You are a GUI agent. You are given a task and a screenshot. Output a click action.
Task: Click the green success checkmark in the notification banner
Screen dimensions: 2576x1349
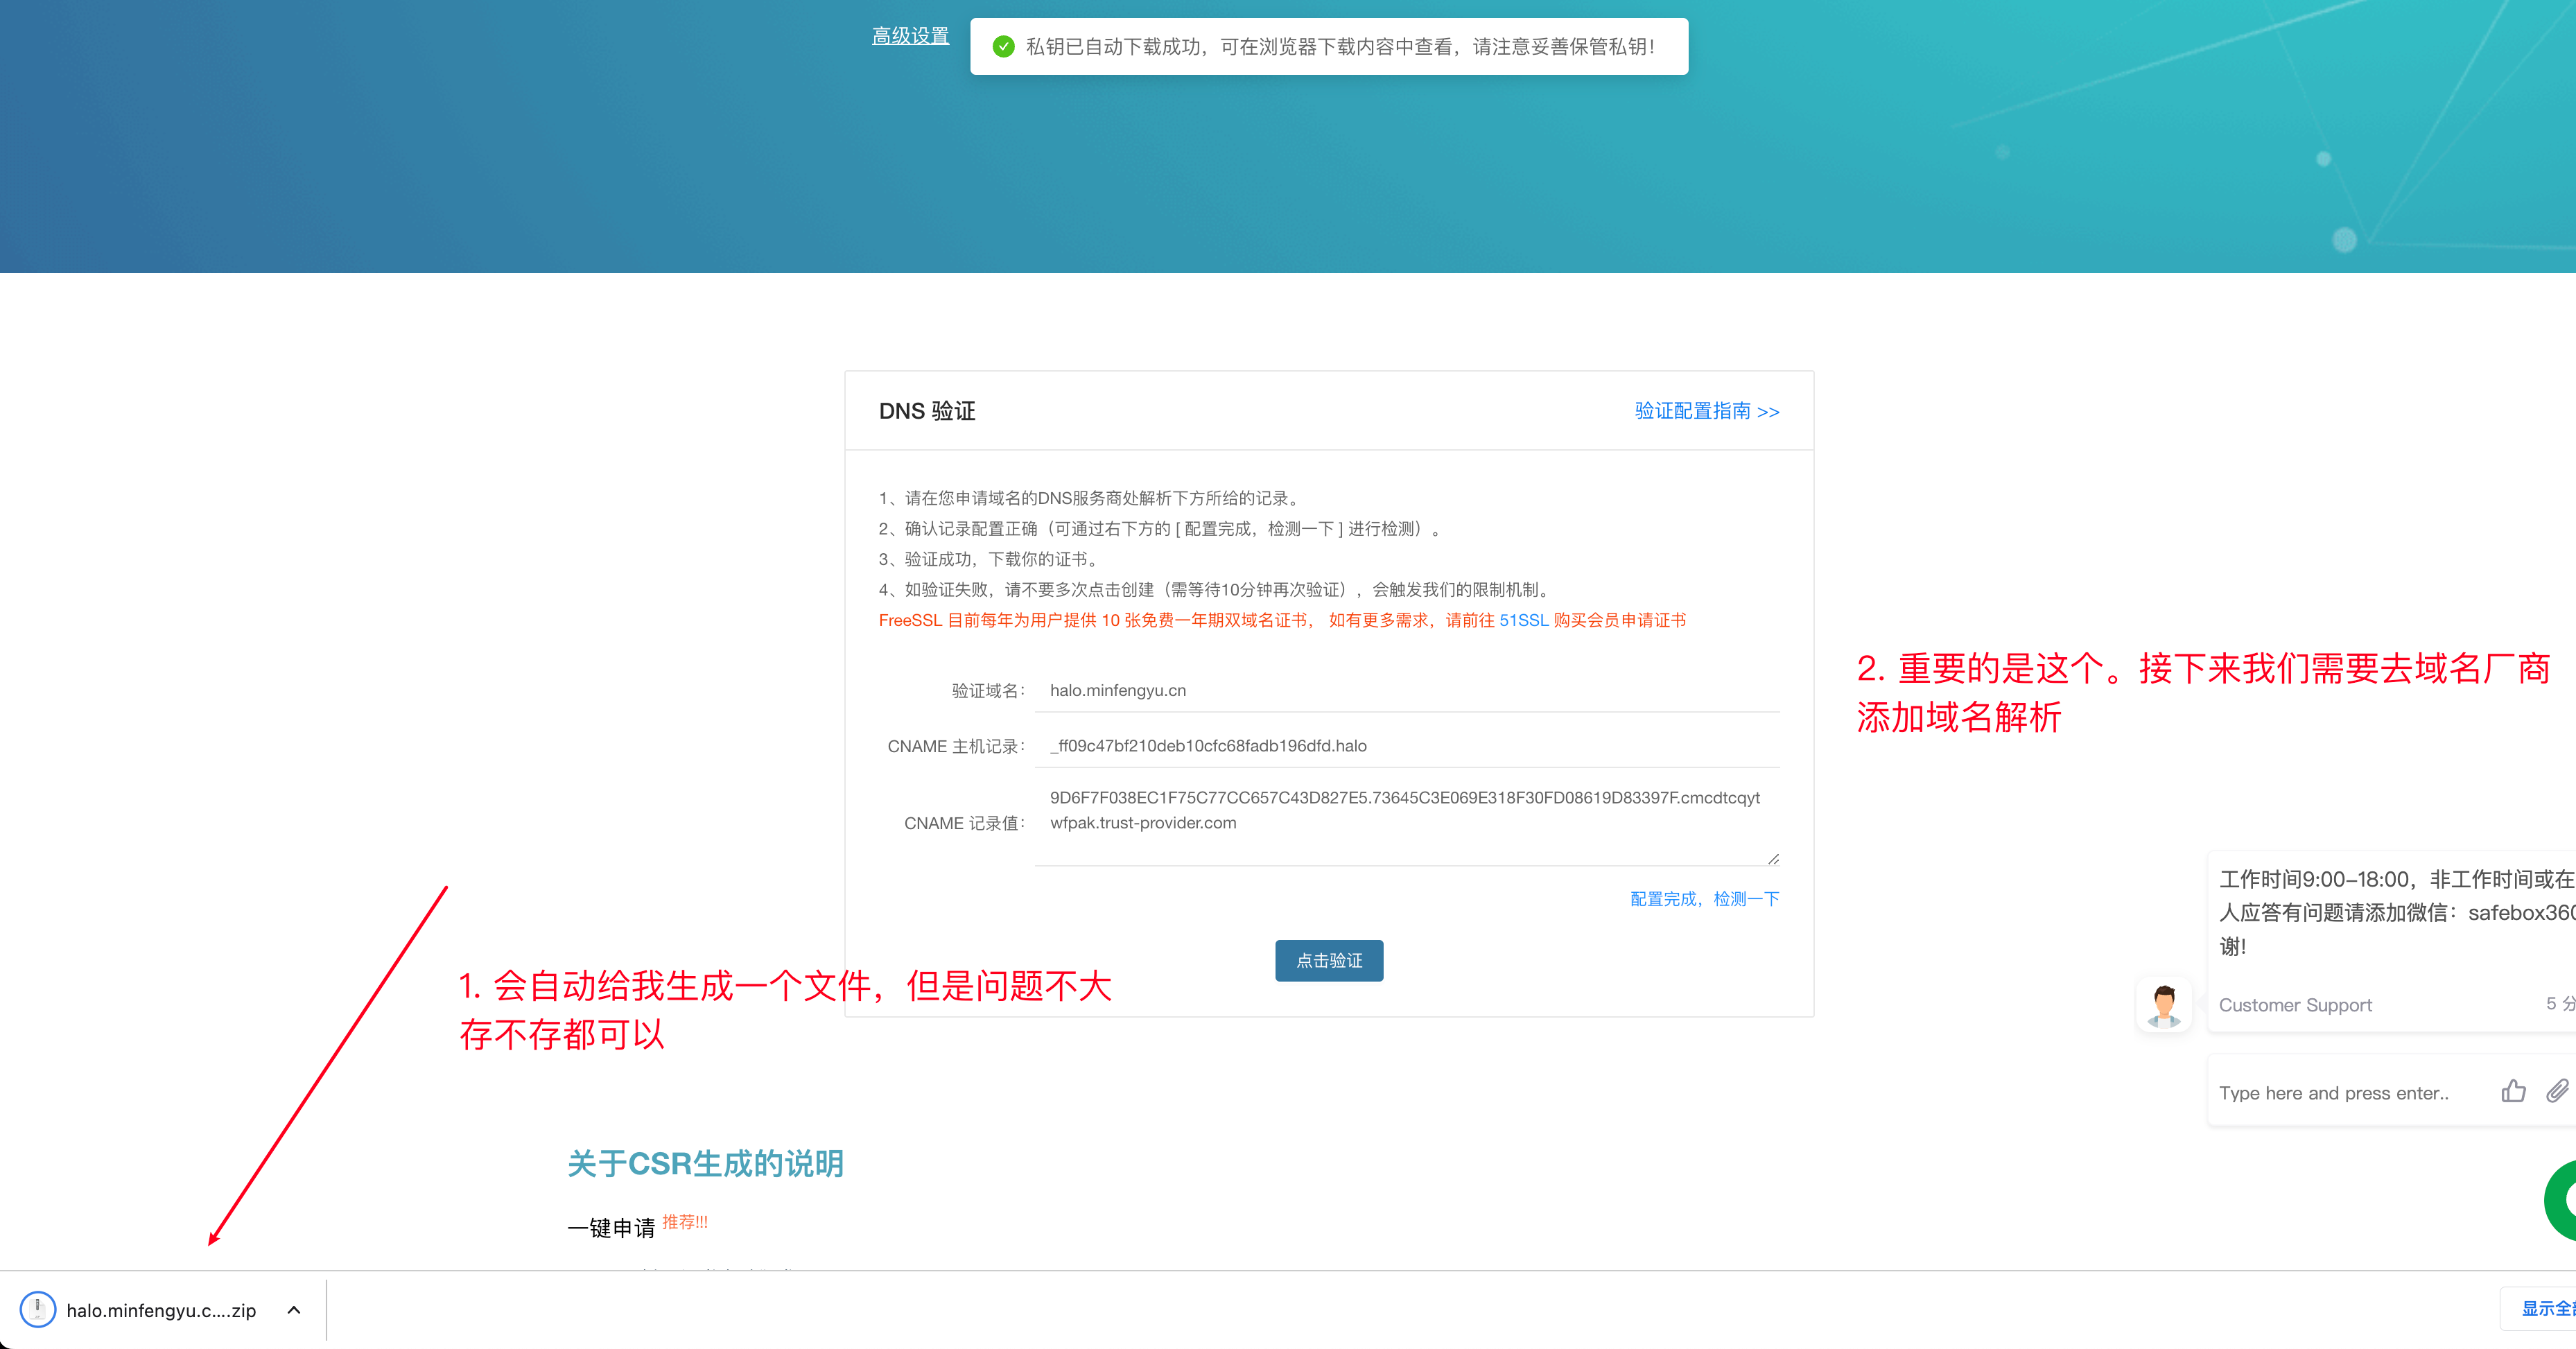point(1004,46)
